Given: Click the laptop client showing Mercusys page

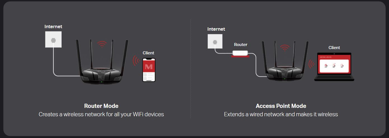Looking at the screenshot, I should [334, 67].
